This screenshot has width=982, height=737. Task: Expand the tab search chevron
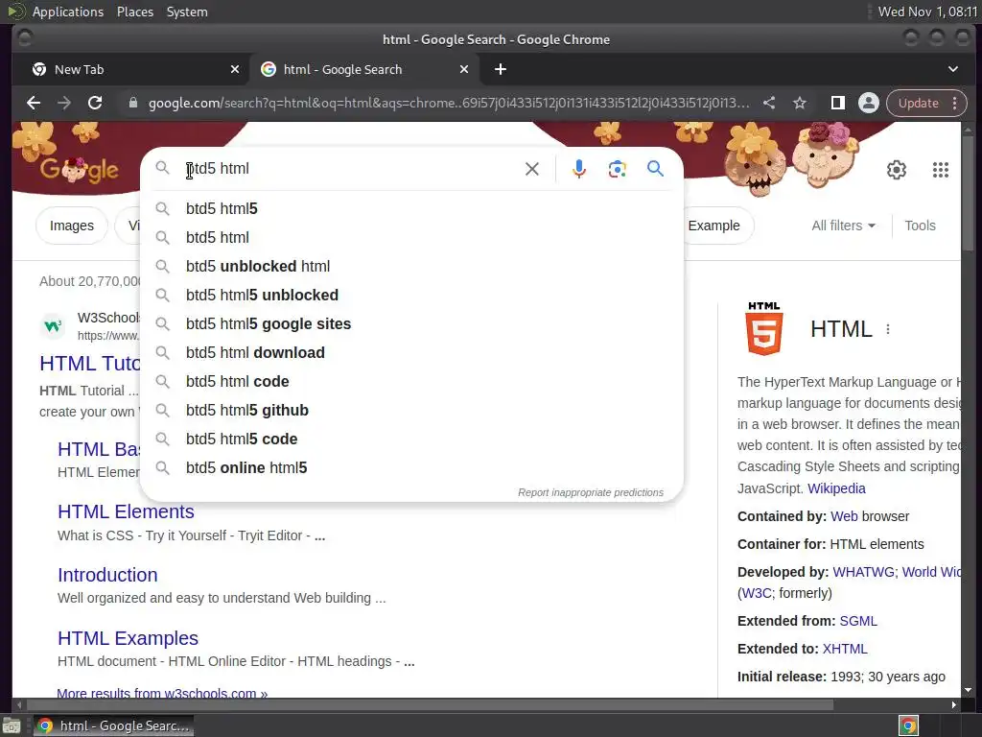point(953,69)
